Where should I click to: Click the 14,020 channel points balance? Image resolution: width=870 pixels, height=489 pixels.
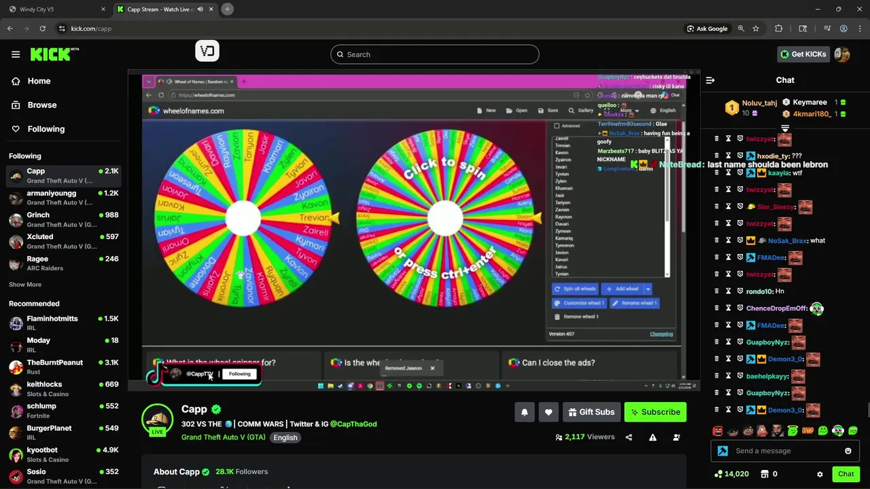click(731, 474)
